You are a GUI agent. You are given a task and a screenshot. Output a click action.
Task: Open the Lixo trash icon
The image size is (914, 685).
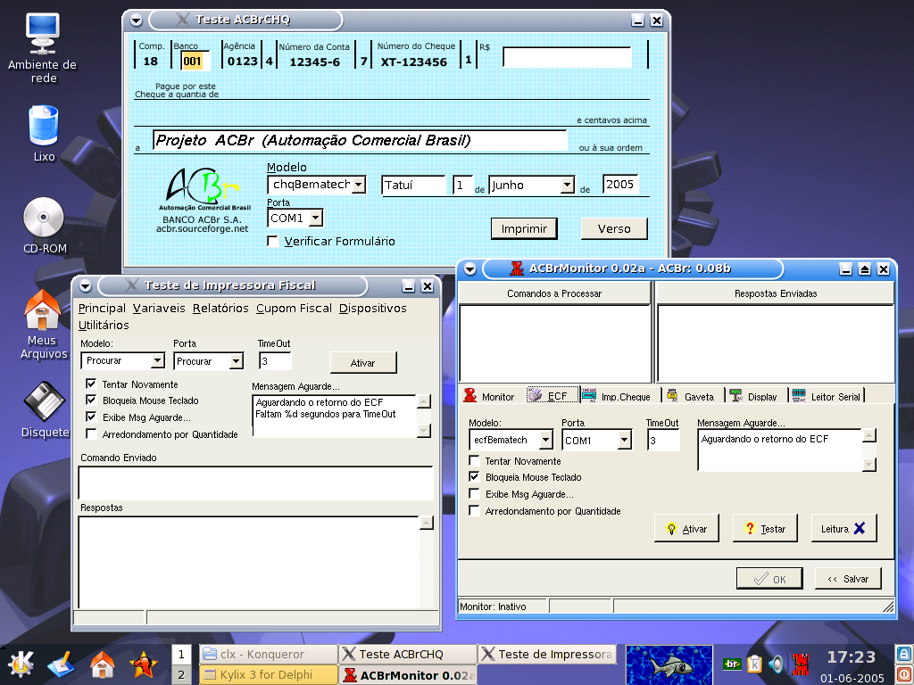(43, 126)
